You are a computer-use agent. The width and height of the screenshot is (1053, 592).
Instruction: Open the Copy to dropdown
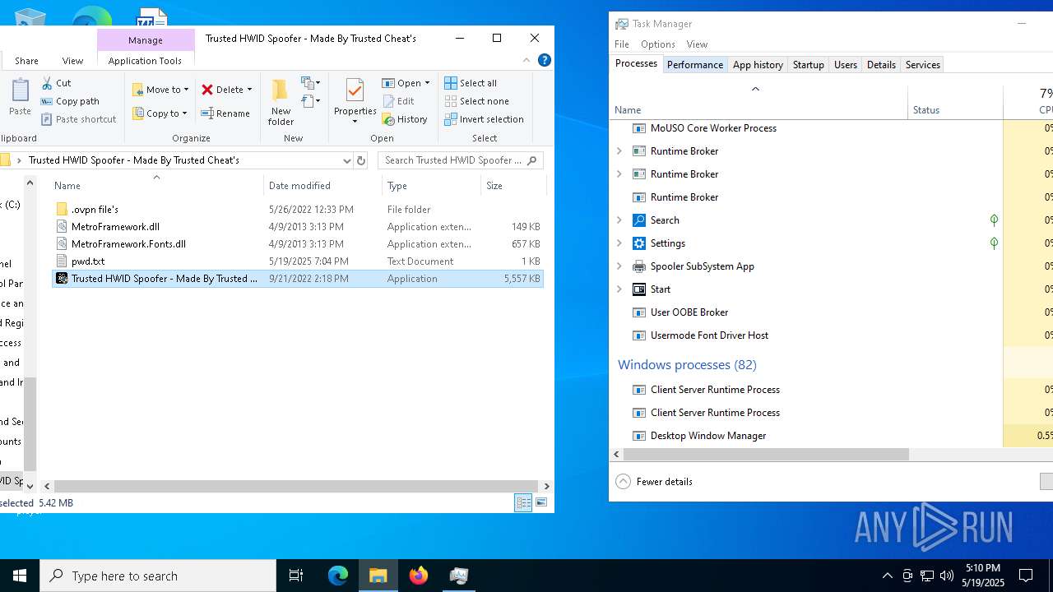[160, 113]
